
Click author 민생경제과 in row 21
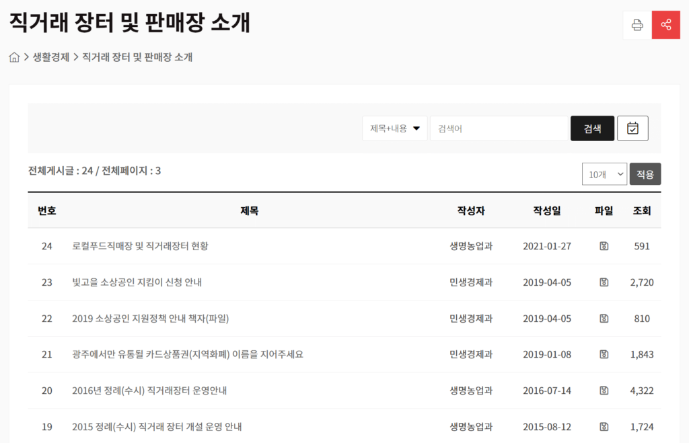[471, 354]
